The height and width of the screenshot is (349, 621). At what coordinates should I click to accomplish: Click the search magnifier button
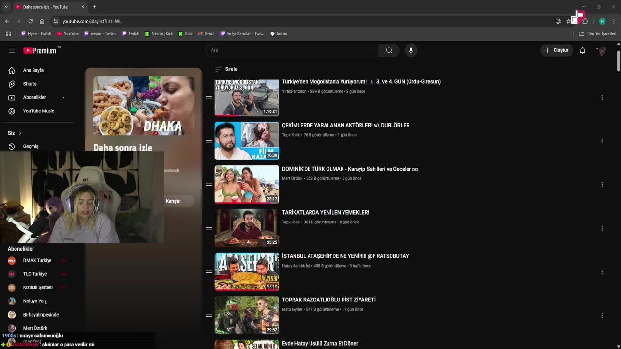pos(389,50)
